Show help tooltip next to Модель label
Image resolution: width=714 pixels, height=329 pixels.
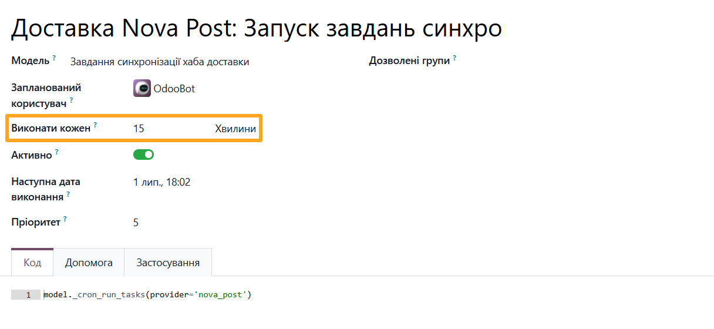[54, 58]
